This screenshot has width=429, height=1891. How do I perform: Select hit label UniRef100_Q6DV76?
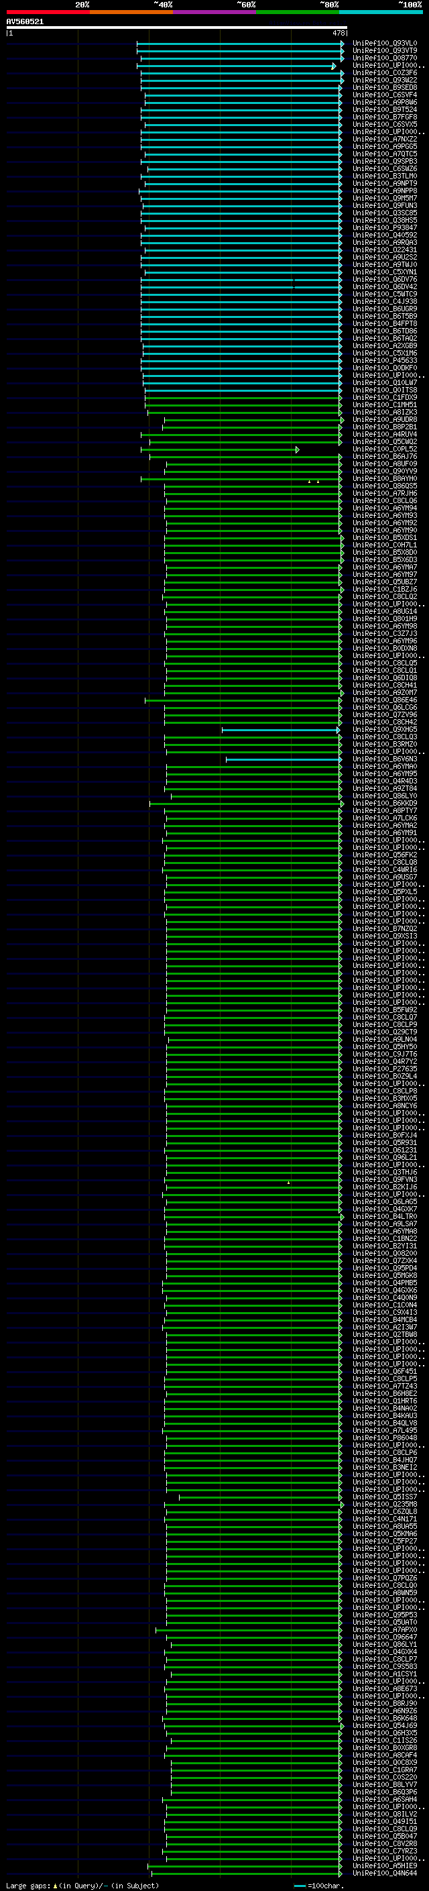tap(385, 279)
